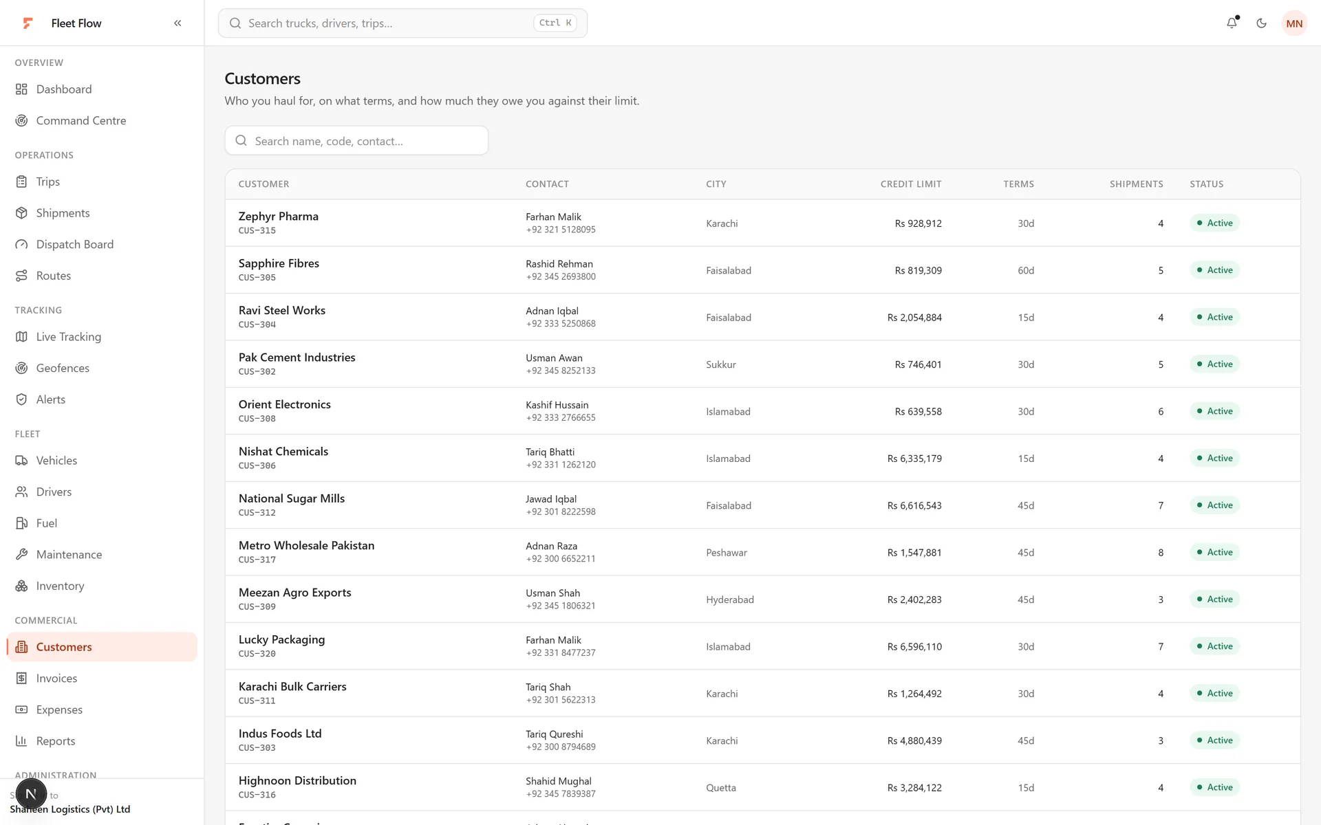1321x825 pixels.
Task: Open Drivers people icon
Action: (x=22, y=492)
